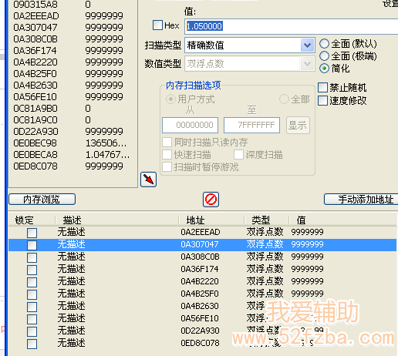Click the 描述 column header
Screen dimensions: 398x356
72,220
